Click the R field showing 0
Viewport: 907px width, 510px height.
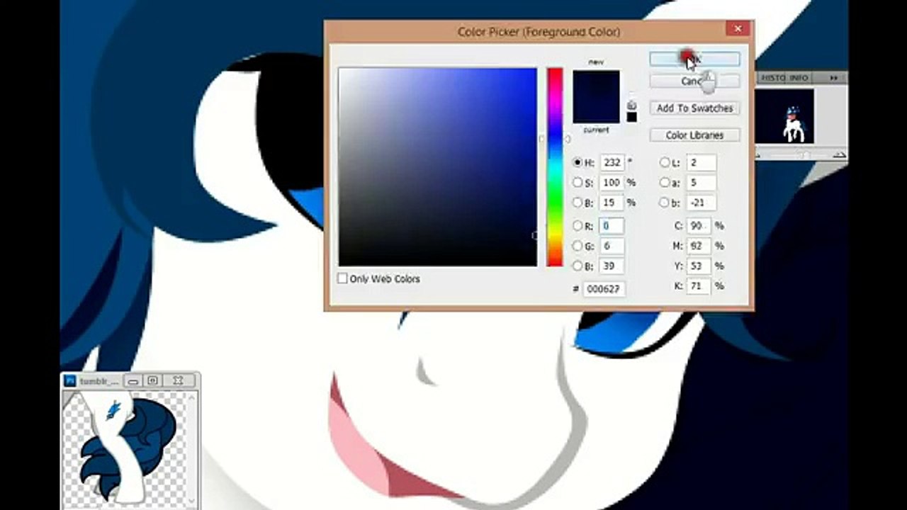[612, 226]
